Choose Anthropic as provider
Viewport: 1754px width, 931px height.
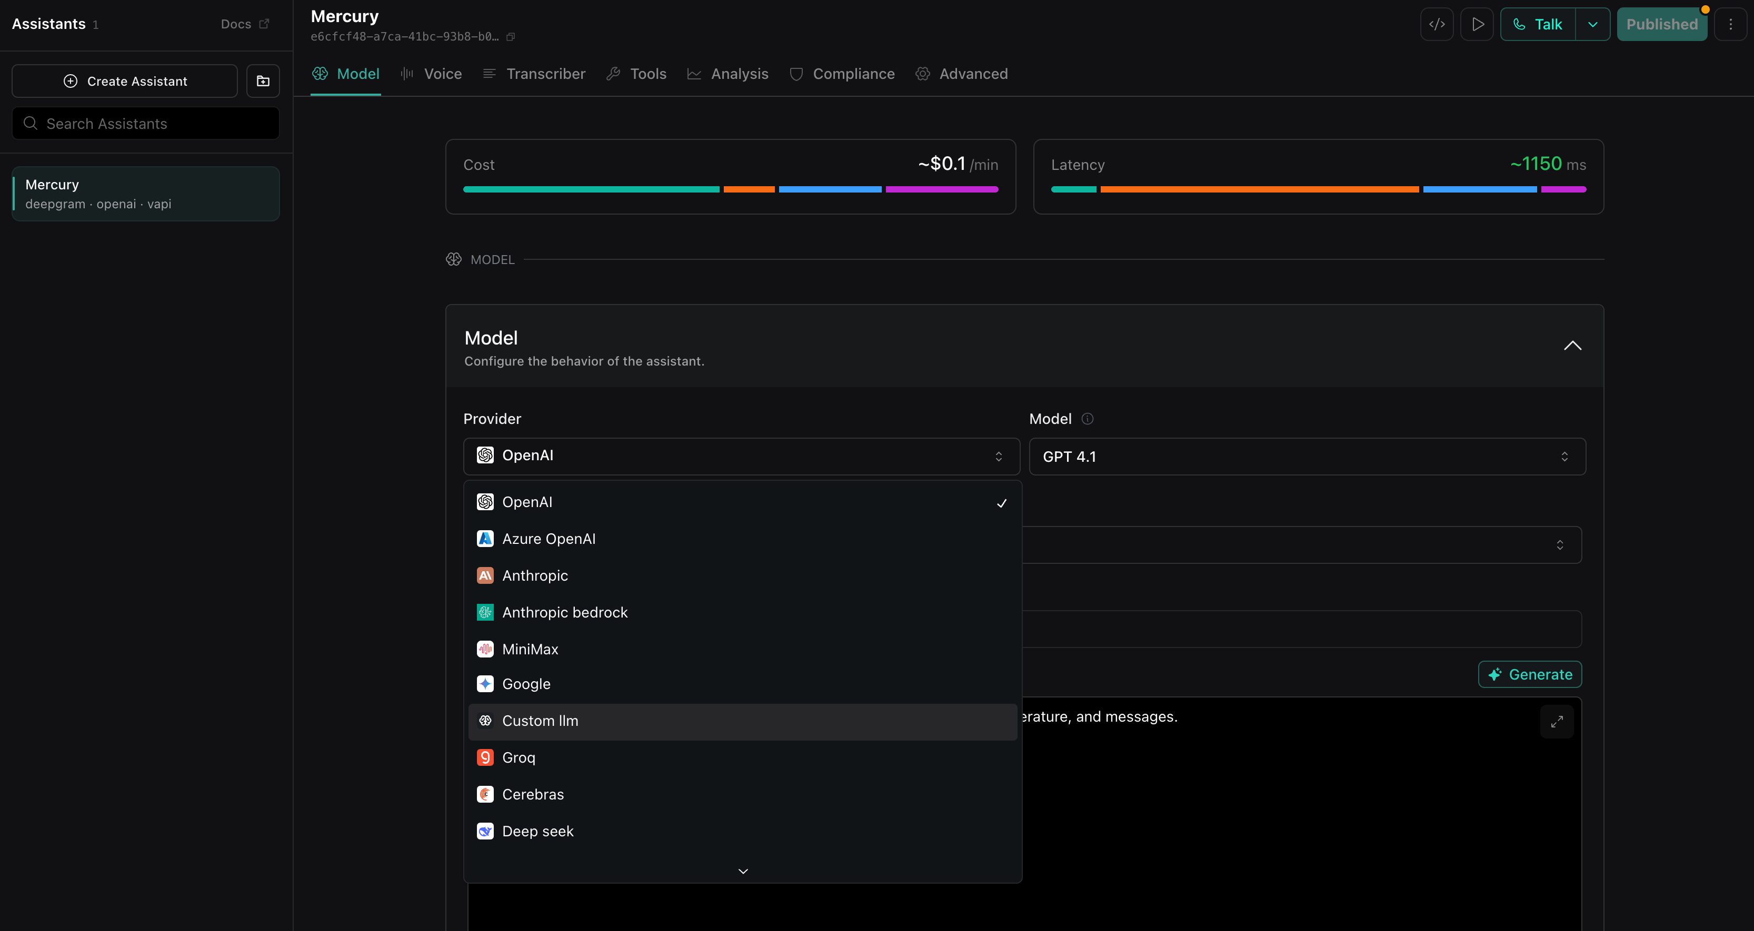tap(743, 576)
